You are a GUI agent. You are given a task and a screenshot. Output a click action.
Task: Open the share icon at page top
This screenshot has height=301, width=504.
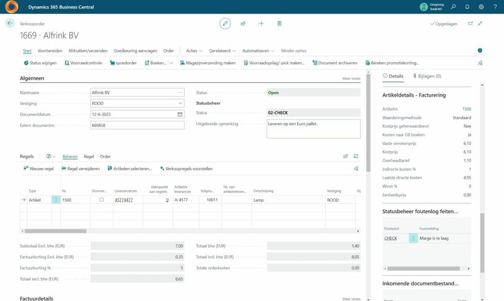pyautogui.click(x=243, y=24)
